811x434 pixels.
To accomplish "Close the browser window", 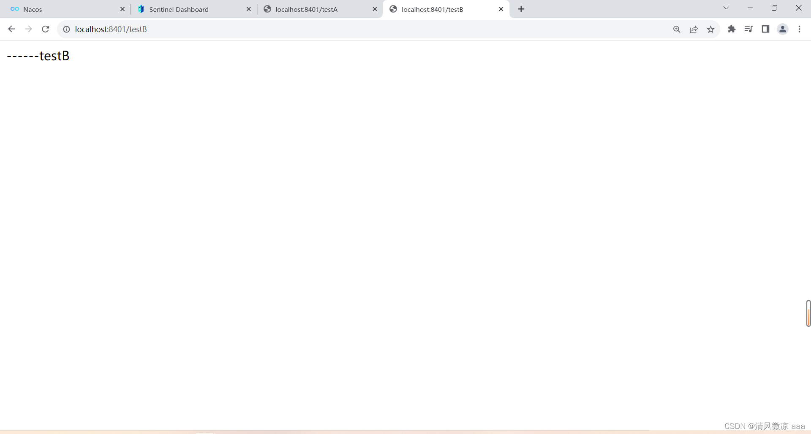I will (799, 8).
